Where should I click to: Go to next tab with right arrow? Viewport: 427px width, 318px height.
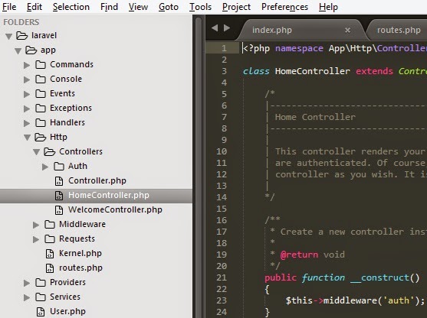tap(227, 28)
